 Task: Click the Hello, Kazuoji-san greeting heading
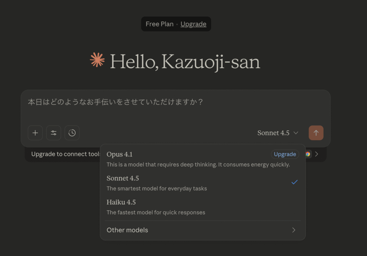pyautogui.click(x=185, y=62)
